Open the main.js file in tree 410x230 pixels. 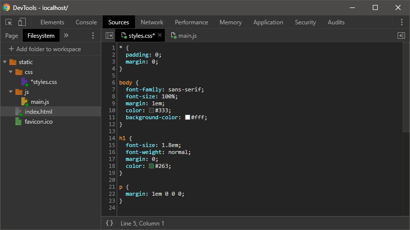point(40,102)
